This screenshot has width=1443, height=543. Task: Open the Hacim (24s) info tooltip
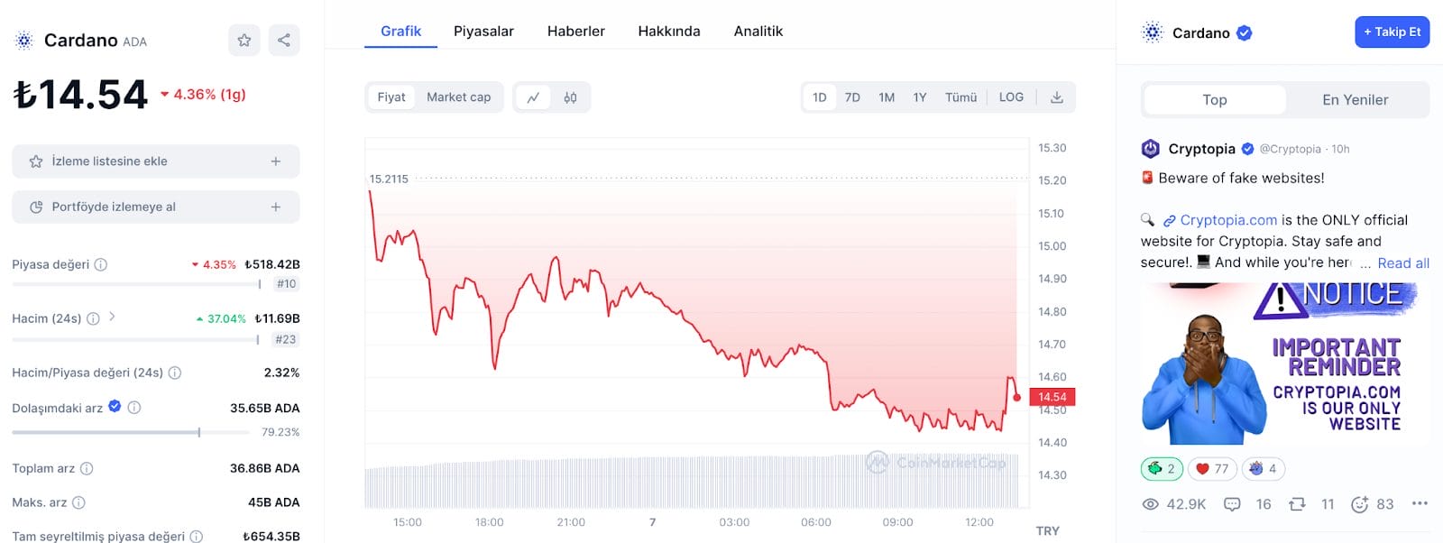[92, 318]
